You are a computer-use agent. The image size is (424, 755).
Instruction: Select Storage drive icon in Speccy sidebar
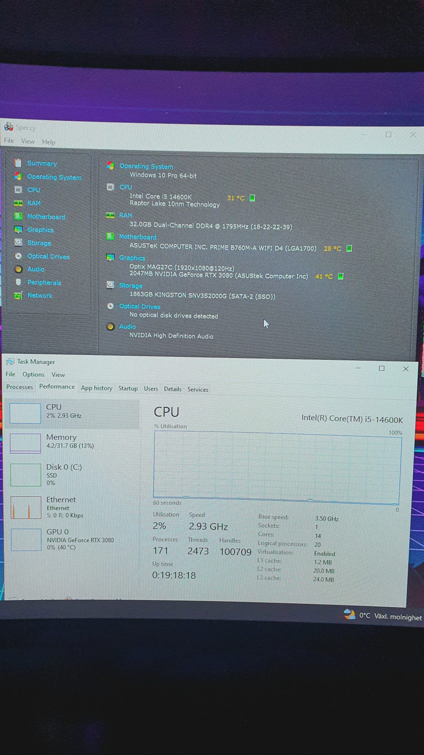(18, 242)
